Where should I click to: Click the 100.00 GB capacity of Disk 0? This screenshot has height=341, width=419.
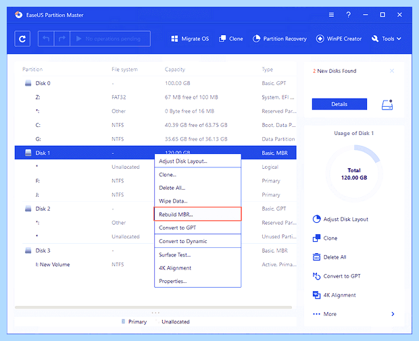(x=178, y=83)
